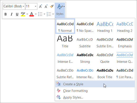Click the Grow Font icon
Viewport: 137px width, 103px height.
click(41, 6)
